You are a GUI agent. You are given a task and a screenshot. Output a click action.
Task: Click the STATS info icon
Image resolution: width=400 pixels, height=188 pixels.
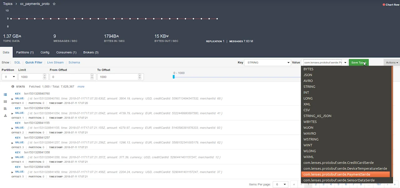point(13,86)
